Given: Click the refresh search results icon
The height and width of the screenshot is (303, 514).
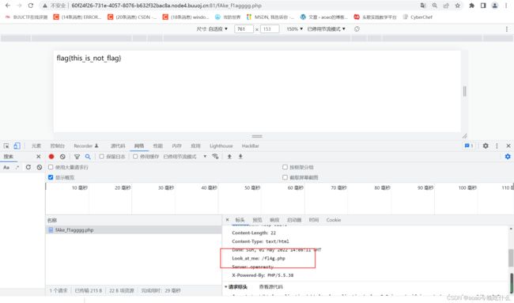Looking at the screenshot, I should point(28,167).
